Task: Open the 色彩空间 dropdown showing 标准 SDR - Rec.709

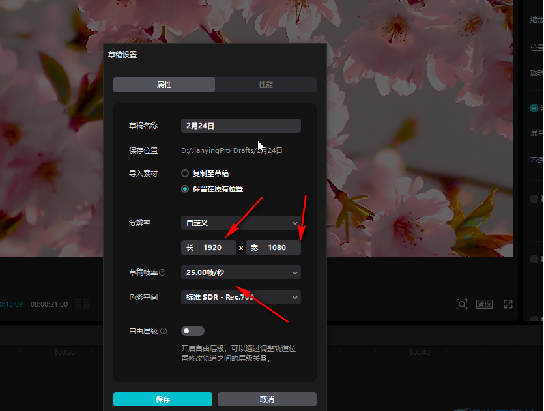Action: 240,296
